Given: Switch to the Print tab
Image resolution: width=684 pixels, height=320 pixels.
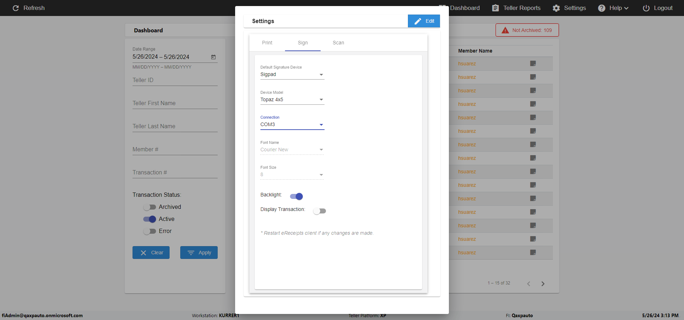Looking at the screenshot, I should point(267,43).
